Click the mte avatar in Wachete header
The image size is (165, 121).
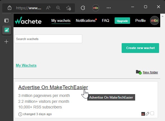coord(154,20)
